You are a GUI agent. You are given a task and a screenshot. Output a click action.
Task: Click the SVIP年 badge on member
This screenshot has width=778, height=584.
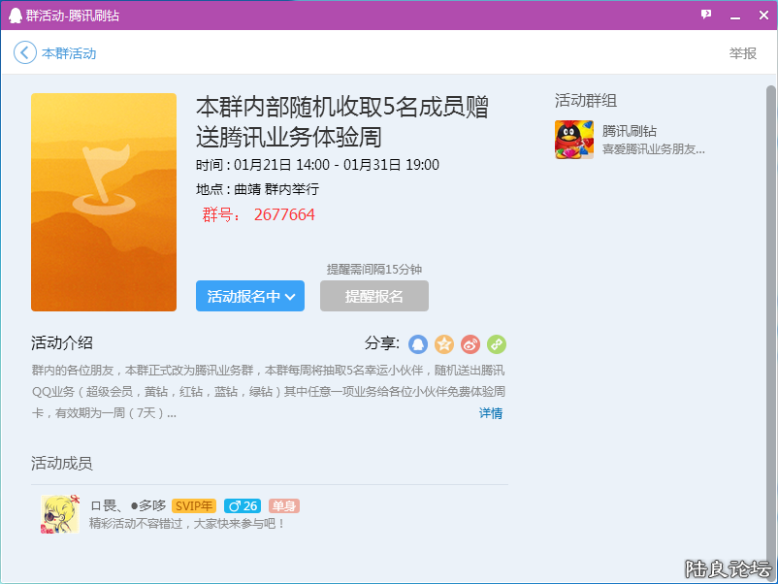coord(193,505)
